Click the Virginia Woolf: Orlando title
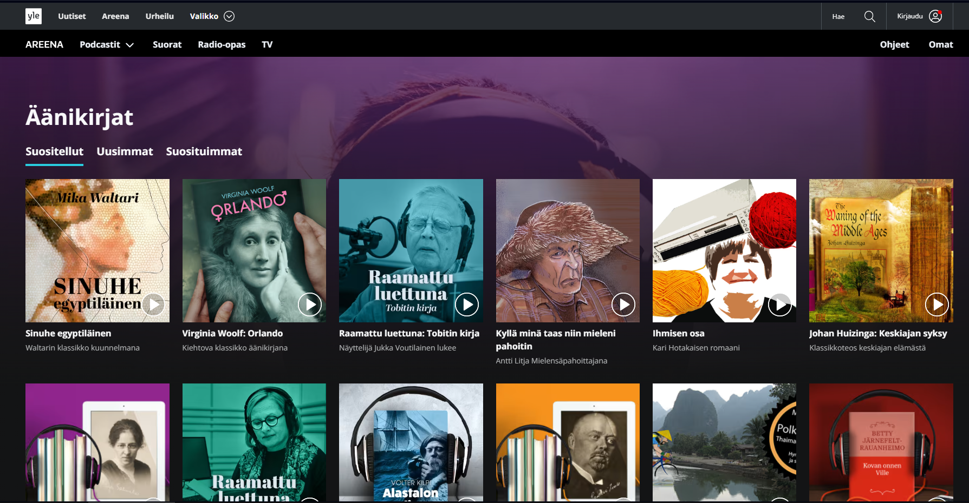Image resolution: width=969 pixels, height=503 pixels. click(232, 333)
